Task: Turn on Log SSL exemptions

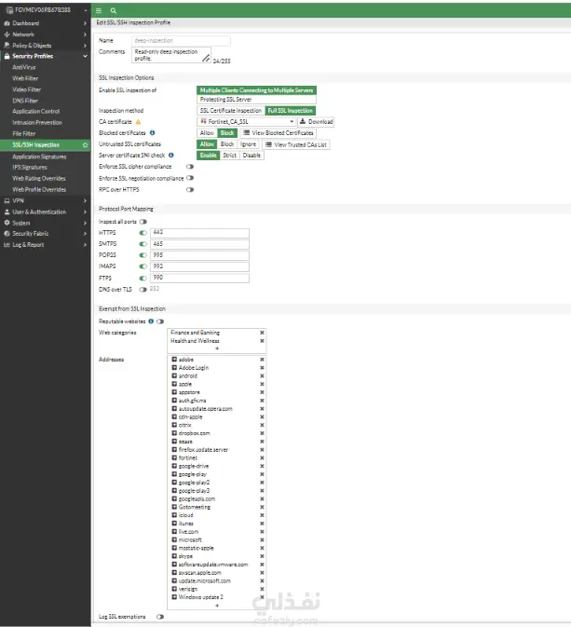Action: pyautogui.click(x=160, y=617)
